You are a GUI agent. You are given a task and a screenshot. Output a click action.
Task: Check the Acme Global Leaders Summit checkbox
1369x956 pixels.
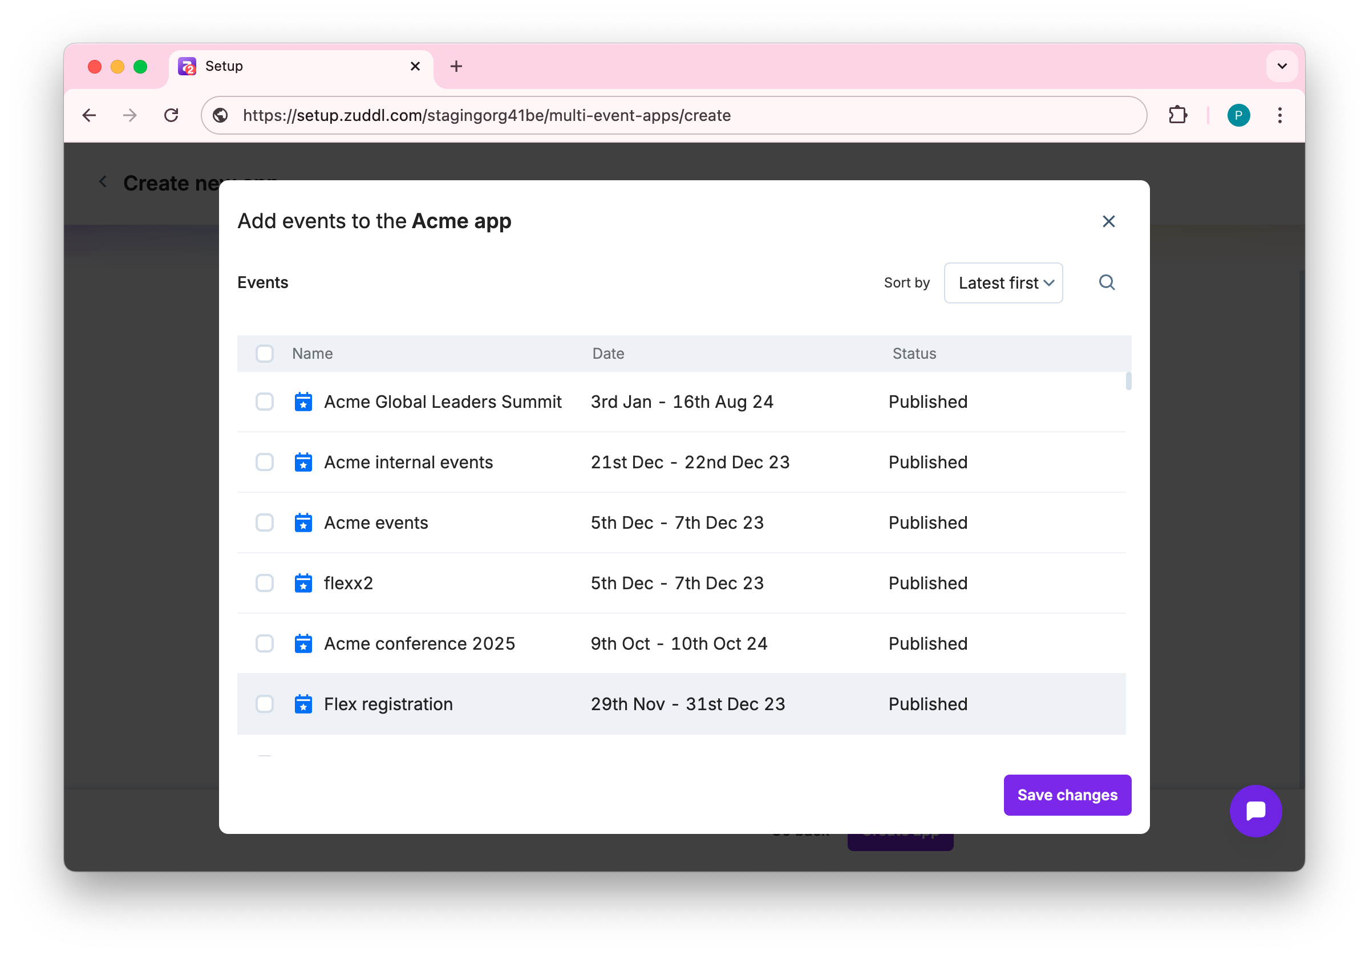[265, 402]
